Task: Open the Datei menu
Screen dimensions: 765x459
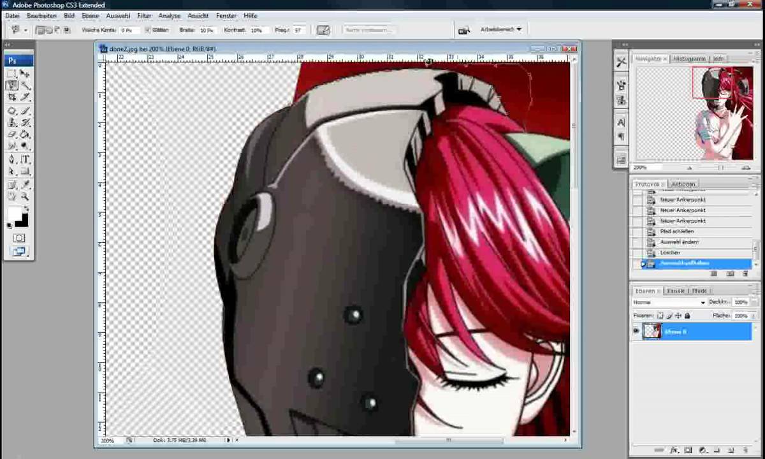Action: pyautogui.click(x=12, y=15)
